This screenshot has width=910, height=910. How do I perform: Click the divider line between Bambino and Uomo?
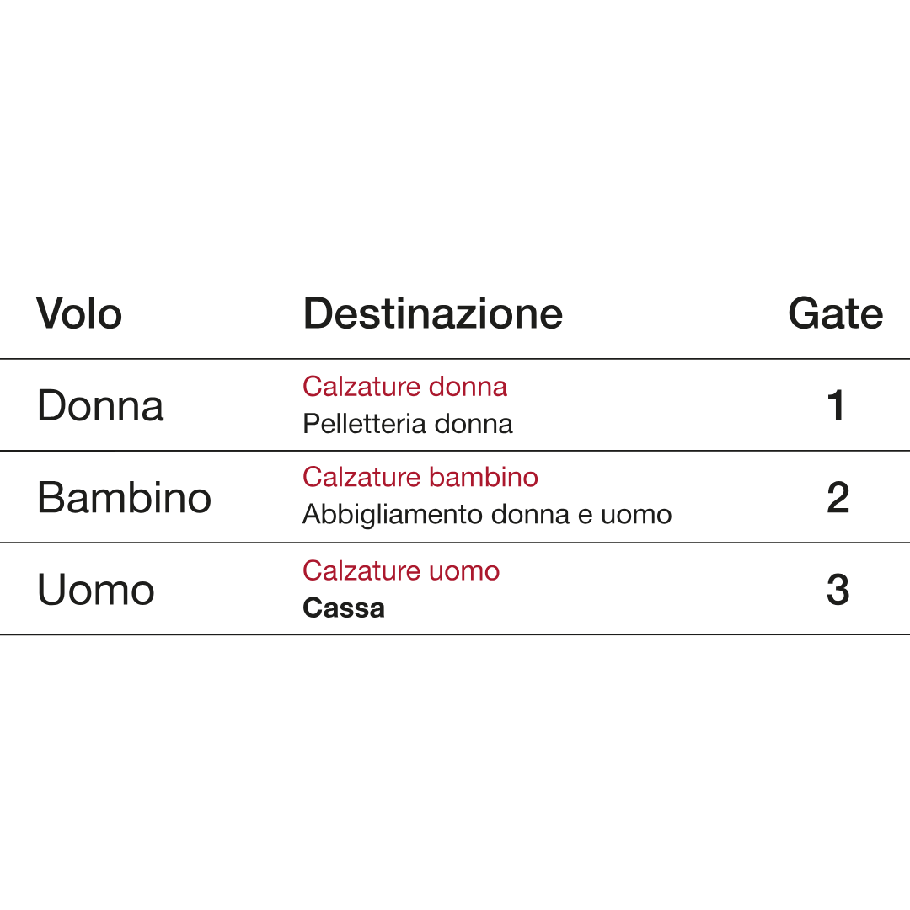point(455,543)
